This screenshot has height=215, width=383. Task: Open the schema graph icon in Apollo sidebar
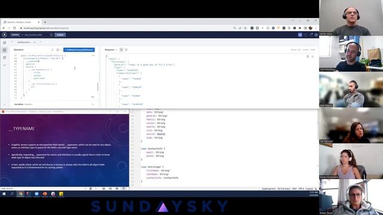pos(4,42)
